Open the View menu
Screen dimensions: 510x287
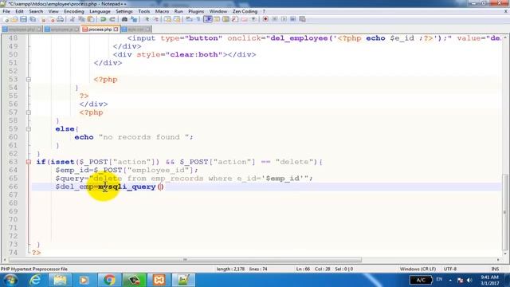click(x=53, y=11)
